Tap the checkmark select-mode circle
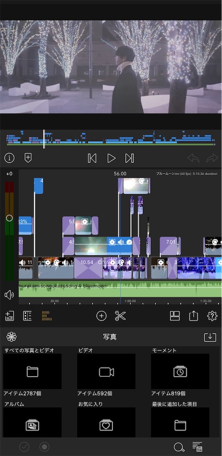The image size is (222, 456). pos(24,447)
